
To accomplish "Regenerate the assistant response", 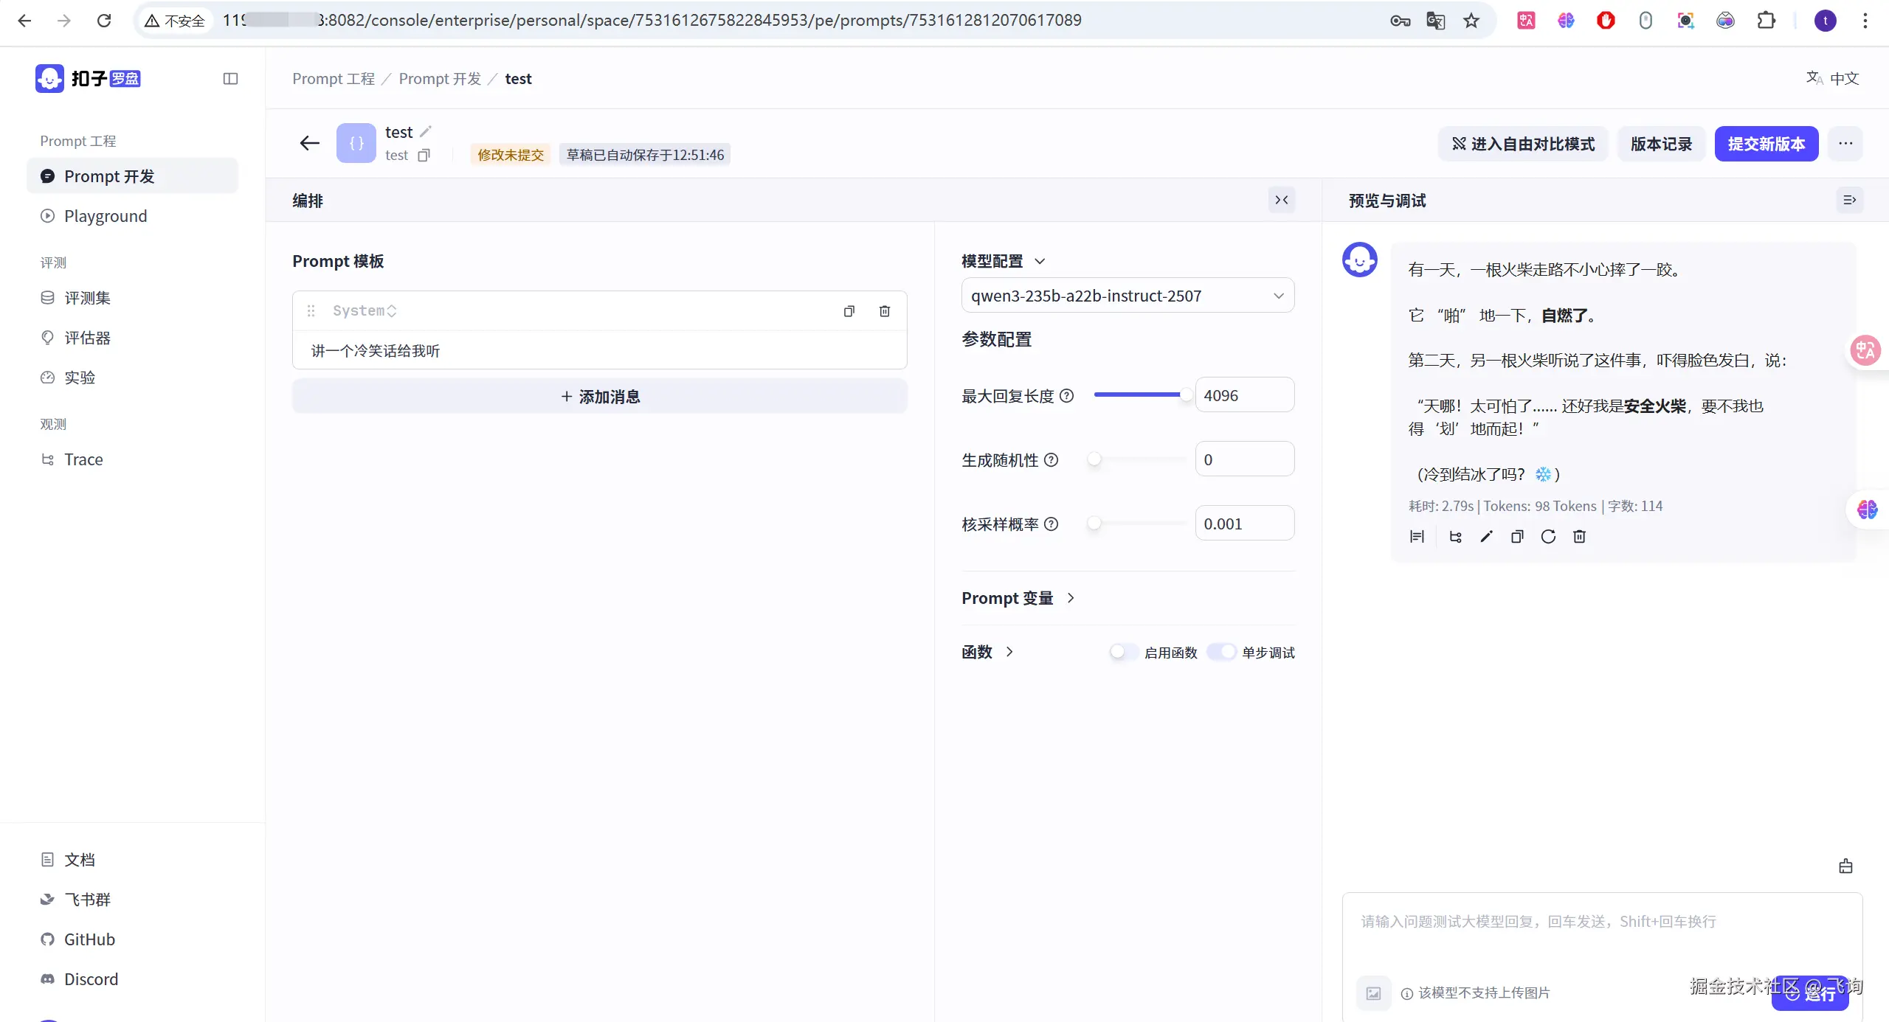I will (1548, 536).
